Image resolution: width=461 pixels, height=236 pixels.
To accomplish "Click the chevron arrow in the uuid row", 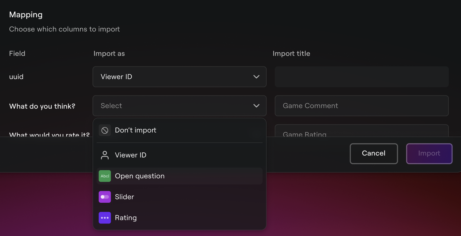I will [256, 77].
